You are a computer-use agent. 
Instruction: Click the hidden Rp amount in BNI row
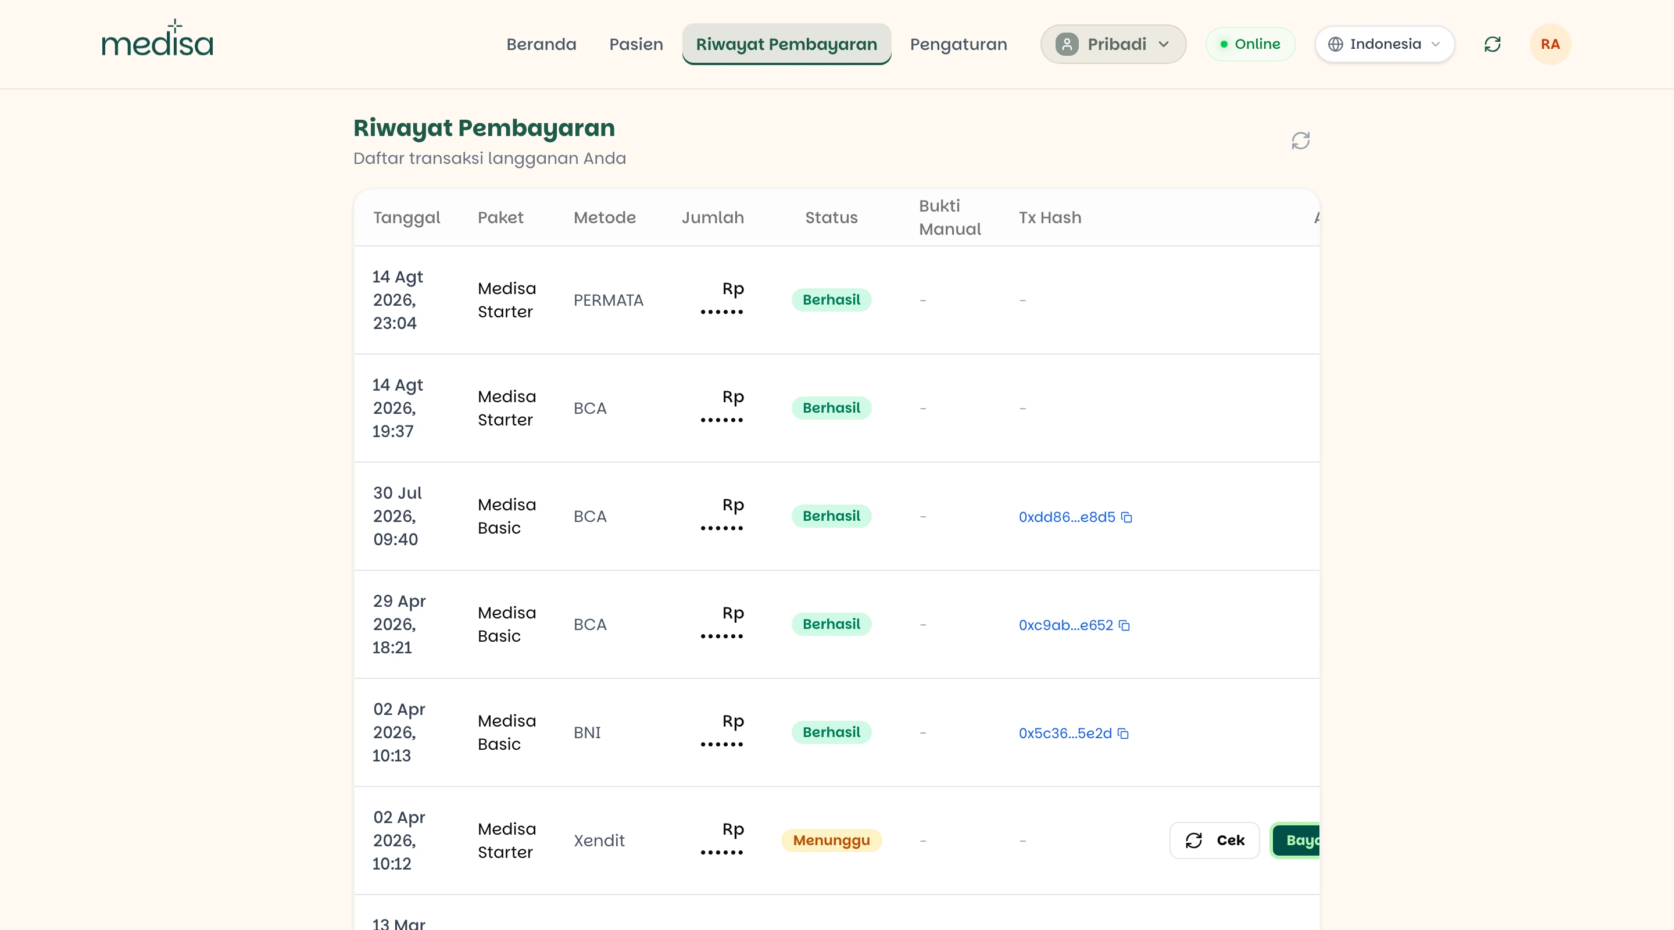click(722, 732)
